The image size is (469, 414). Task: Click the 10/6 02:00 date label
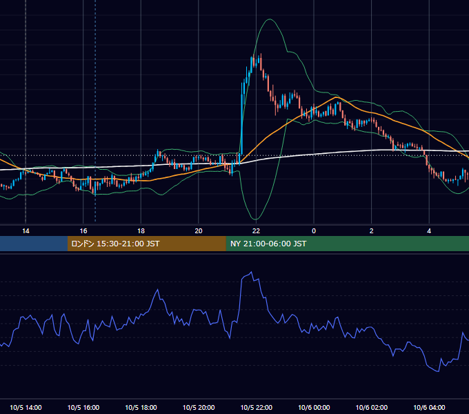tap(372, 407)
